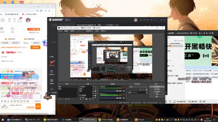Bookmark page with the browser star icon
Screen dimensions: 218x122
coord(41,11)
